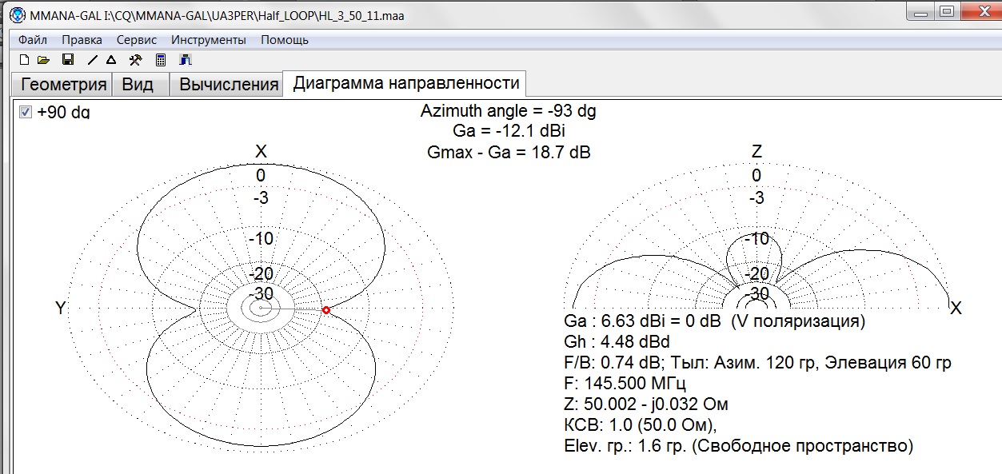1002x474 pixels.
Task: Open the Правка menu
Action: (82, 39)
